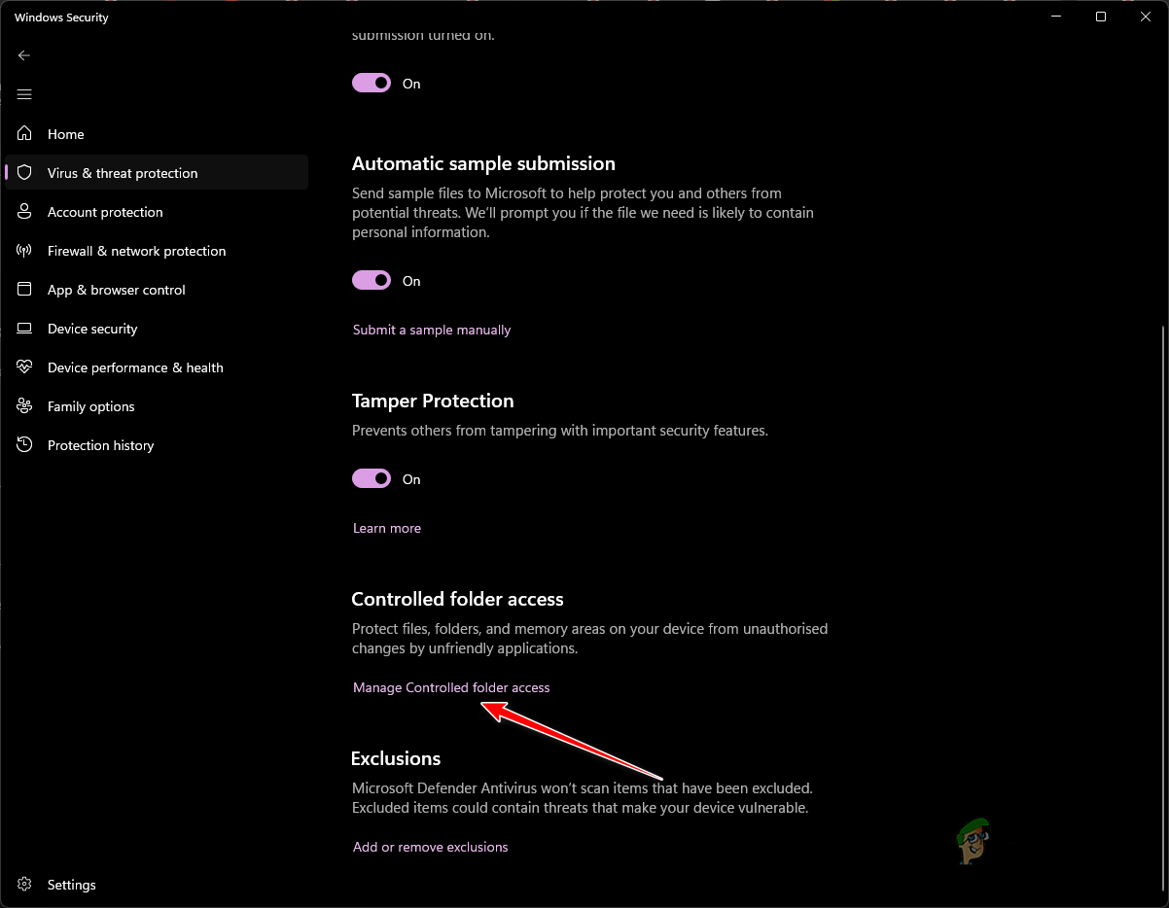
Task: Click Submit a sample manually
Action: 431,330
